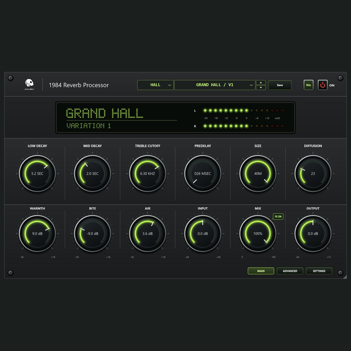Click the window resize grip corner
This screenshot has height=351, width=351.
[x=345, y=277]
